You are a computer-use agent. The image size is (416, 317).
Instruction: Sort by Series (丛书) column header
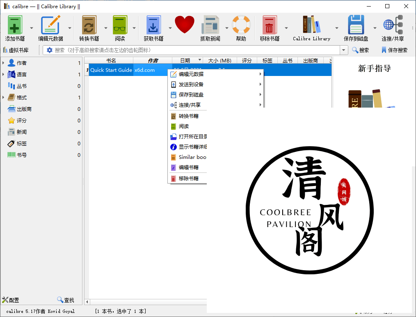tap(287, 60)
